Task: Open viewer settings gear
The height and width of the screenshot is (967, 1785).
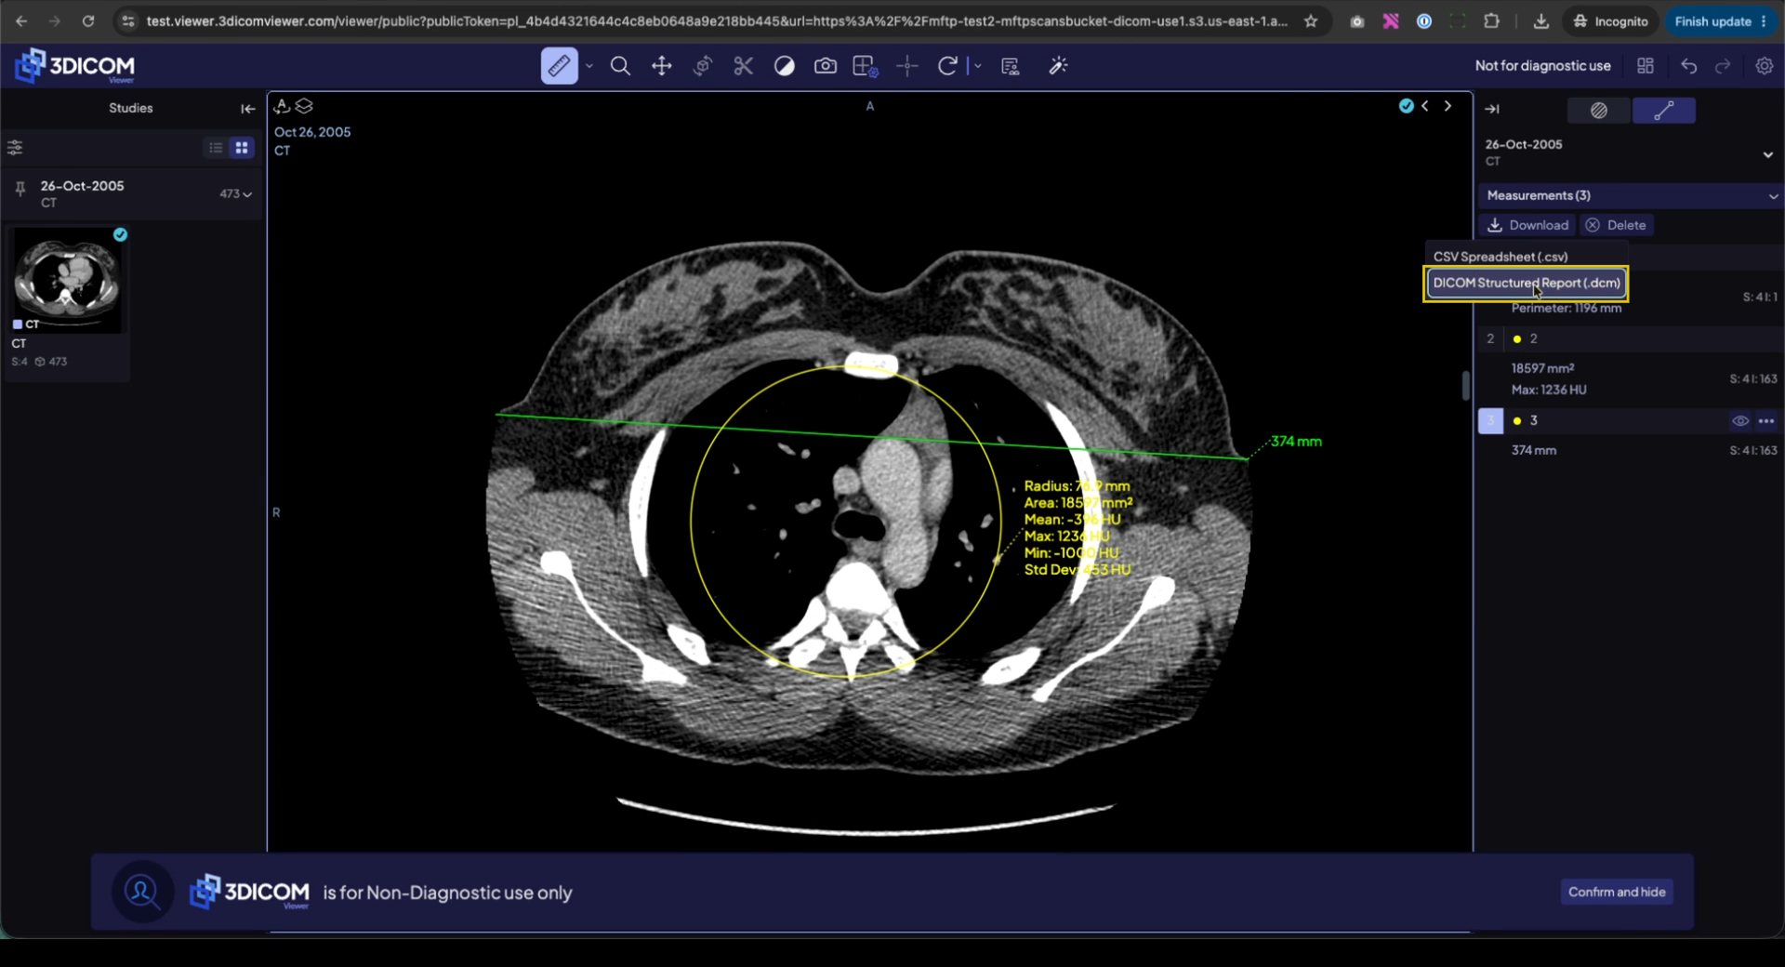Action: 1764,66
